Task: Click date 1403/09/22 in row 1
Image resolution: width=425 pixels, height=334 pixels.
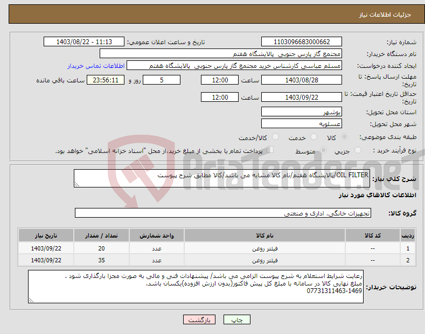Action: (x=46, y=248)
